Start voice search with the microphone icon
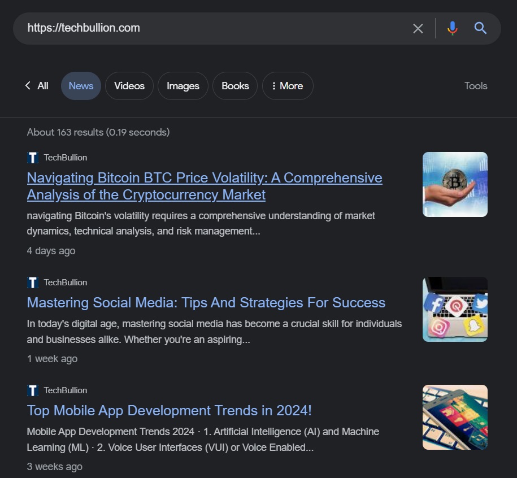Image resolution: width=517 pixels, height=478 pixels. 453,28
